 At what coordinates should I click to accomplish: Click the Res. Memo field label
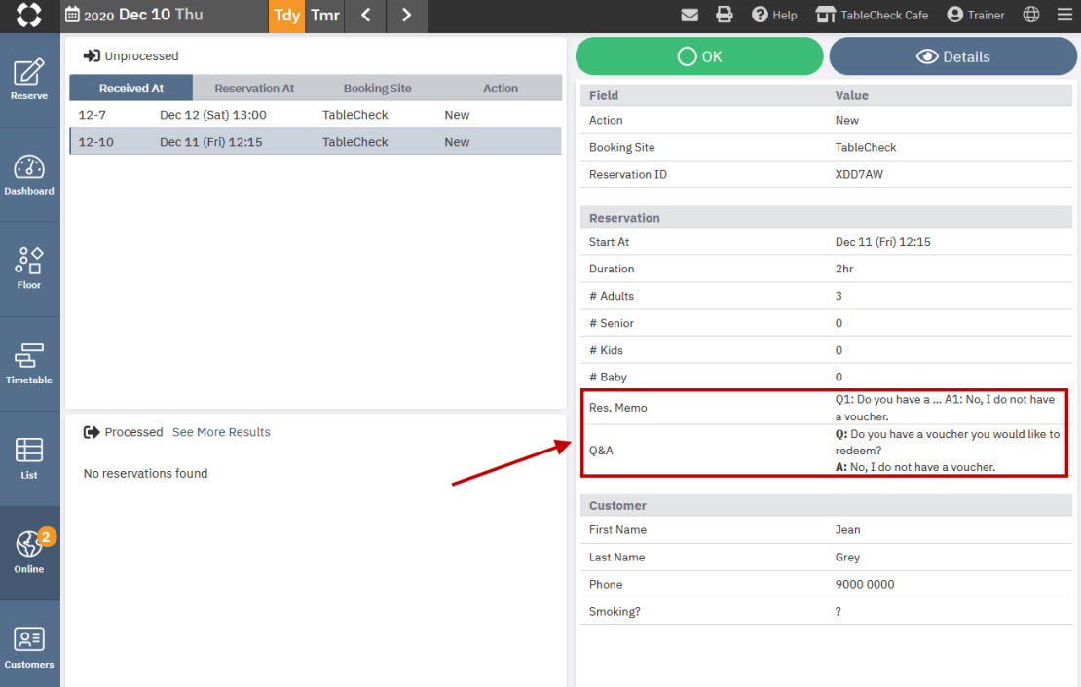617,408
